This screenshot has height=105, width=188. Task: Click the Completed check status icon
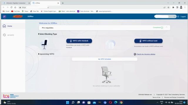coord(162,28)
